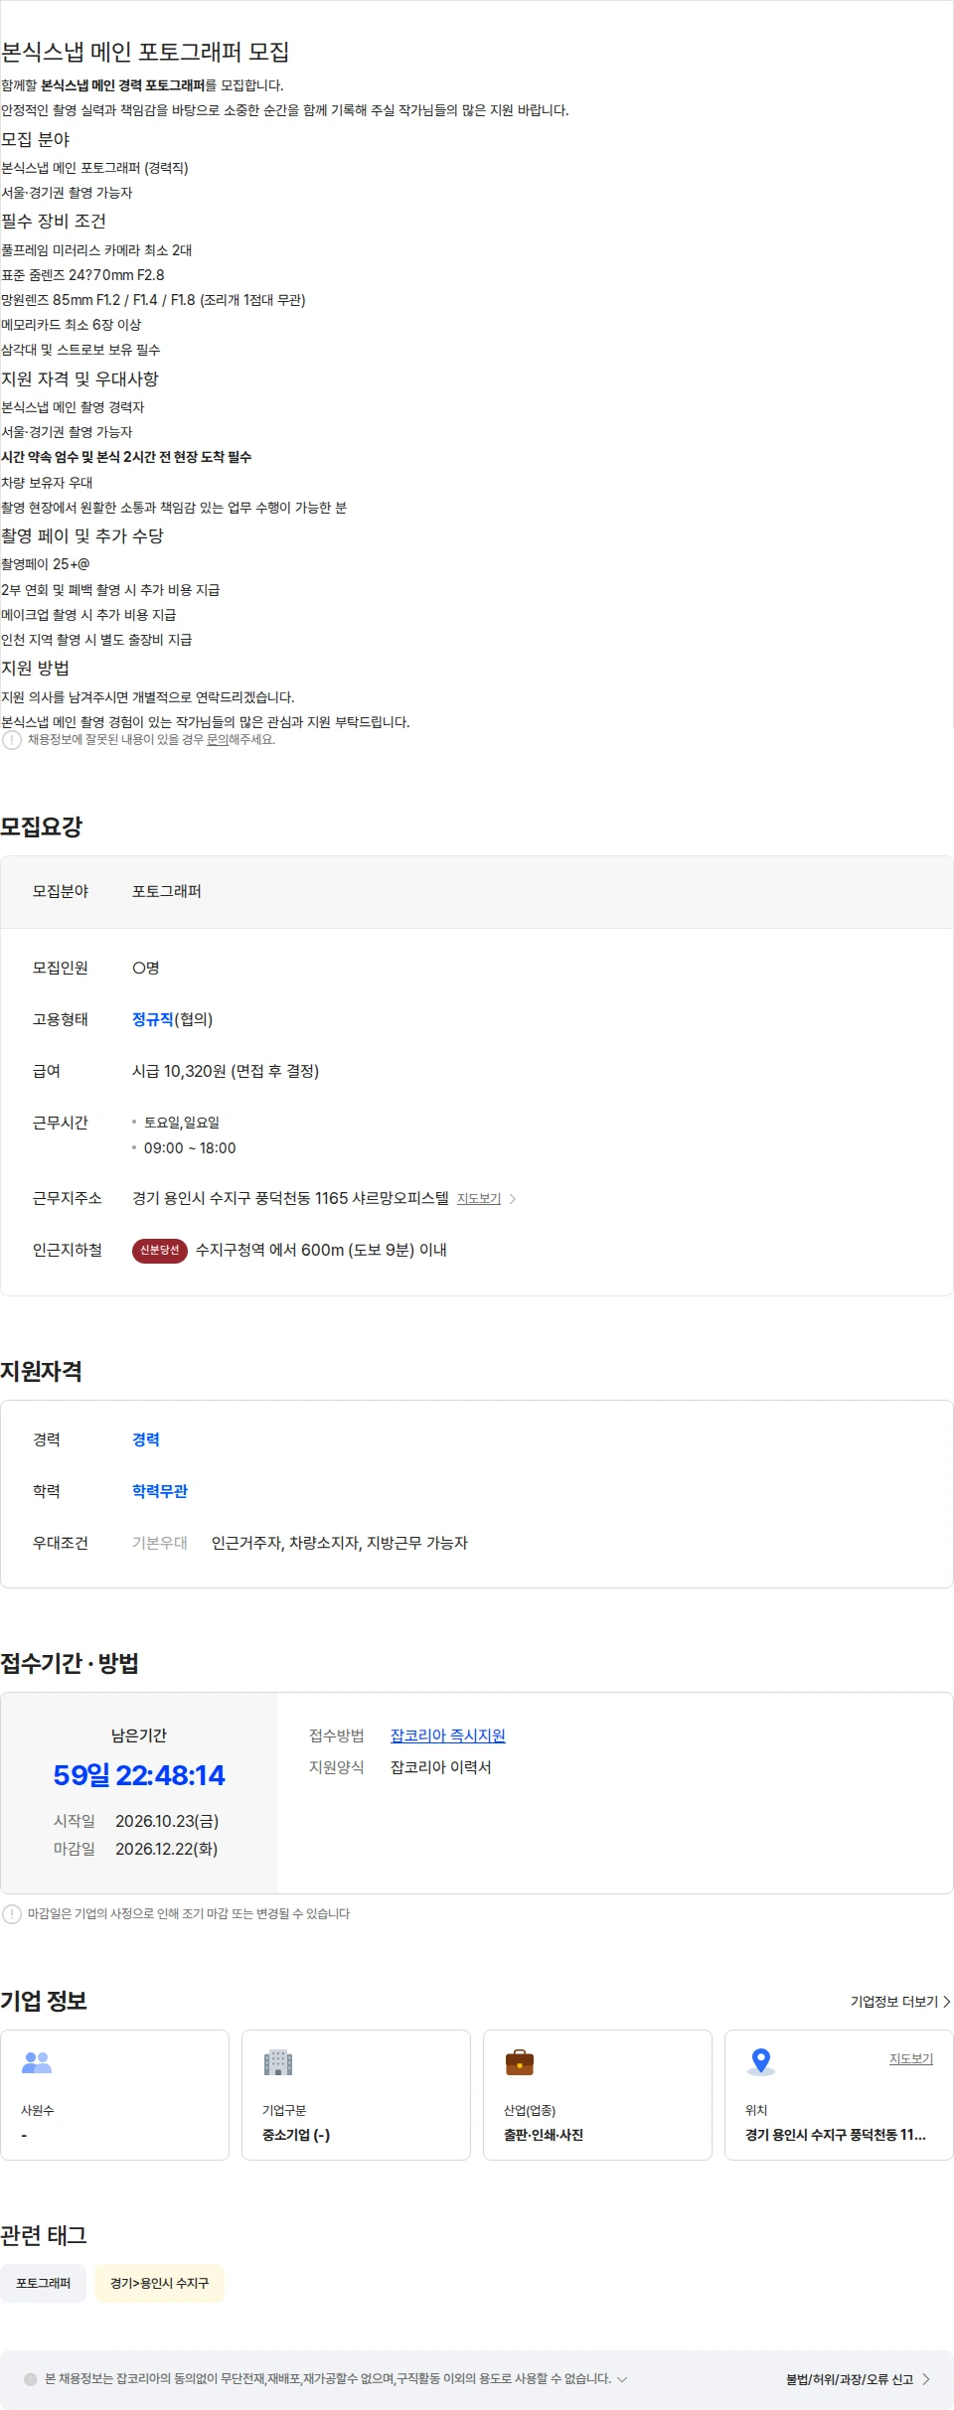Click the briefcase icon in 산업(업종) card
This screenshot has width=954, height=2410.
(520, 2063)
